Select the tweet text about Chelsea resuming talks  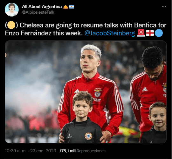[x=86, y=29]
